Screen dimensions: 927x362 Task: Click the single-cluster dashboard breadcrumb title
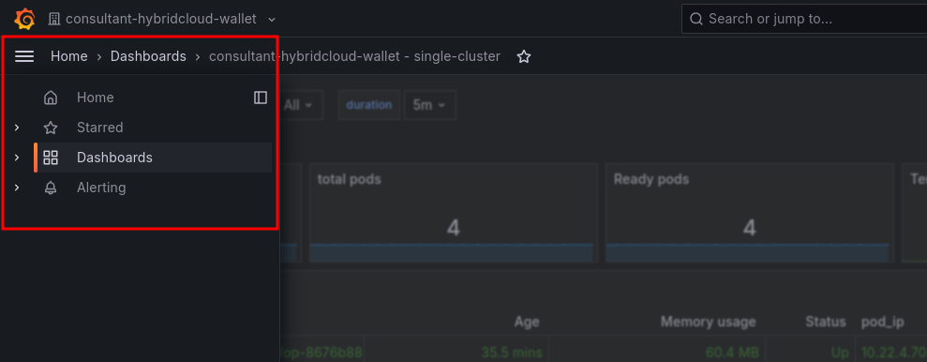[x=354, y=57]
